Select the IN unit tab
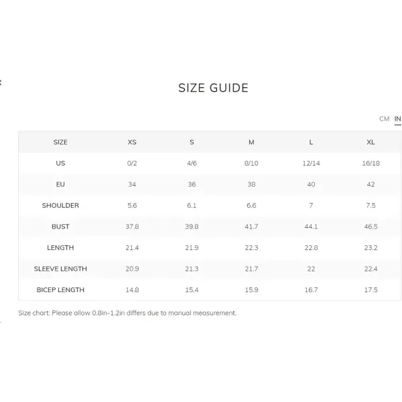This screenshot has height=402, width=402. [397, 119]
